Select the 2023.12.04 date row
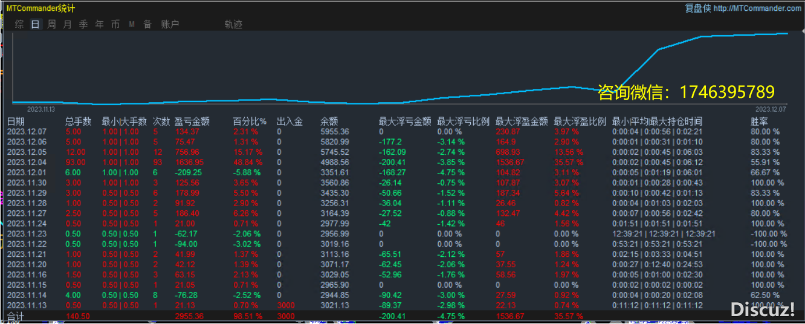Viewport: 805px width, 324px height. pos(26,162)
